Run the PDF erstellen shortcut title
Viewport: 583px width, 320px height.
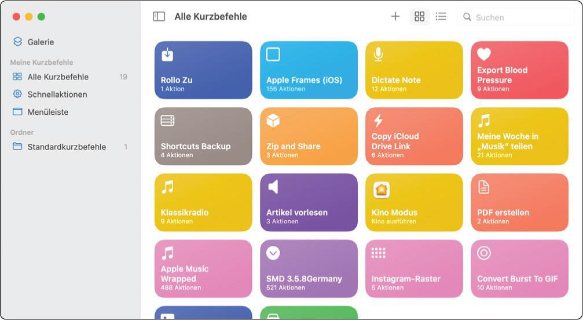pos(503,213)
